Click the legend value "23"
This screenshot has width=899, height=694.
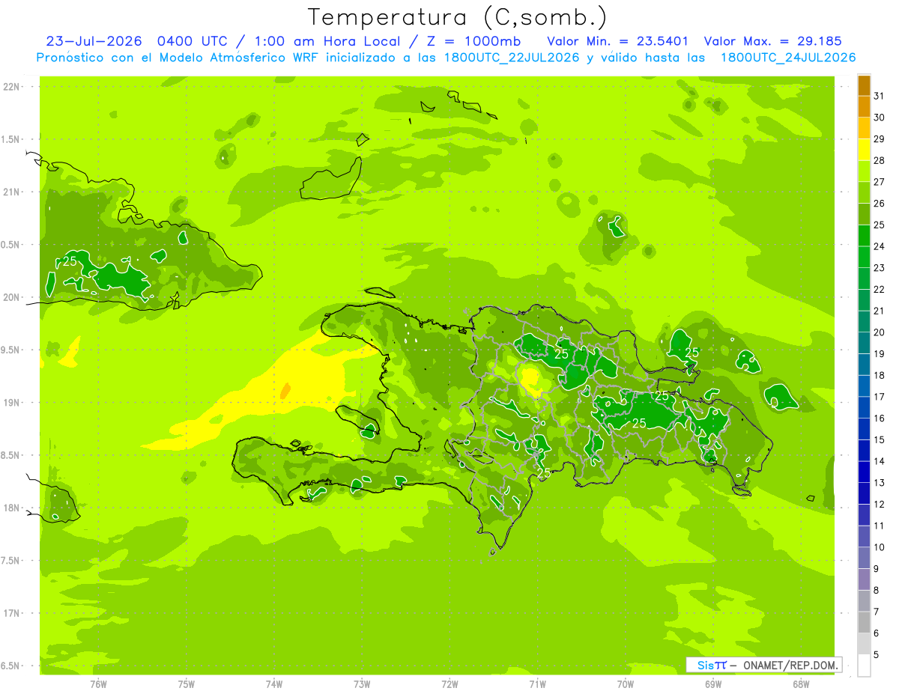coord(880,268)
